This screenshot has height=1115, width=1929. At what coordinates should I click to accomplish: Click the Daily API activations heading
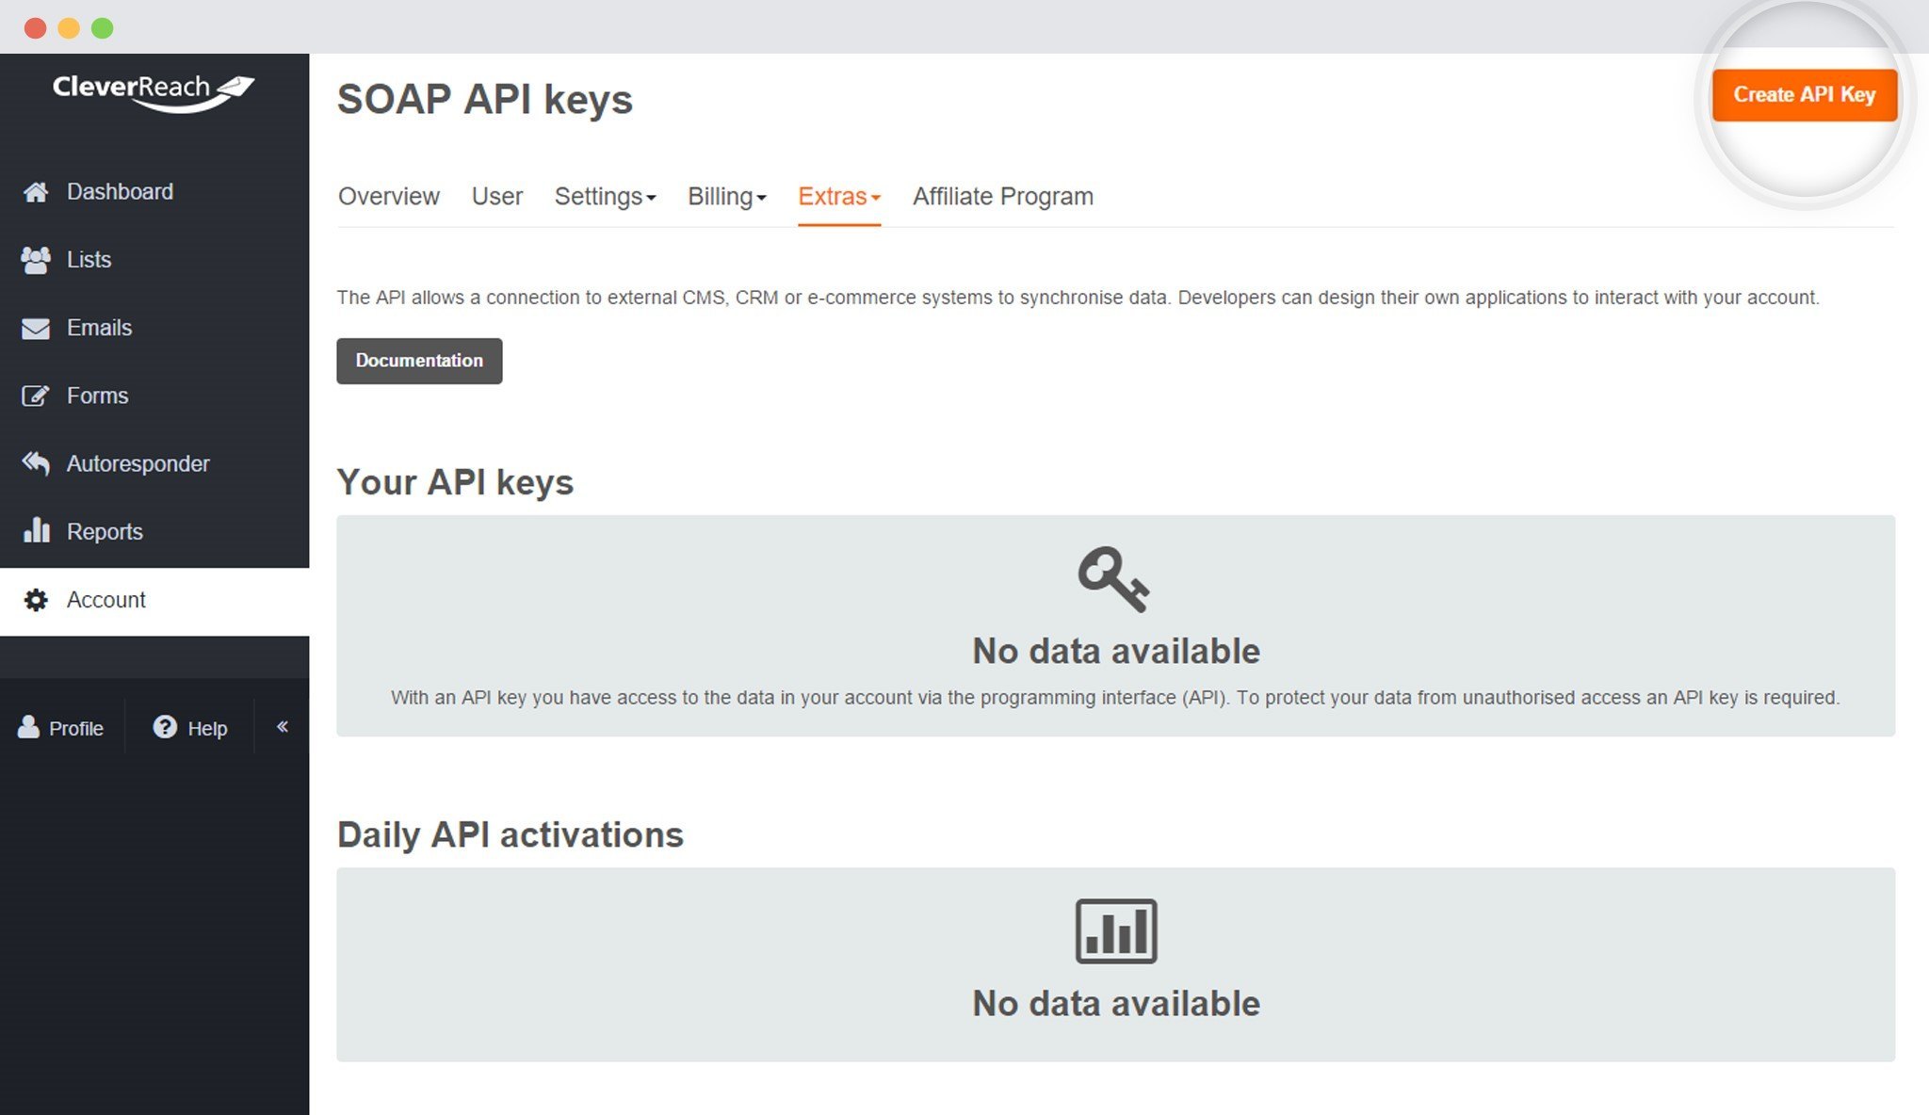(510, 835)
